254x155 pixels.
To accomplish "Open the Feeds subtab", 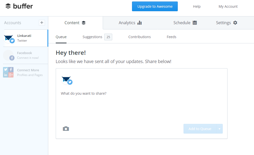I will [x=171, y=37].
